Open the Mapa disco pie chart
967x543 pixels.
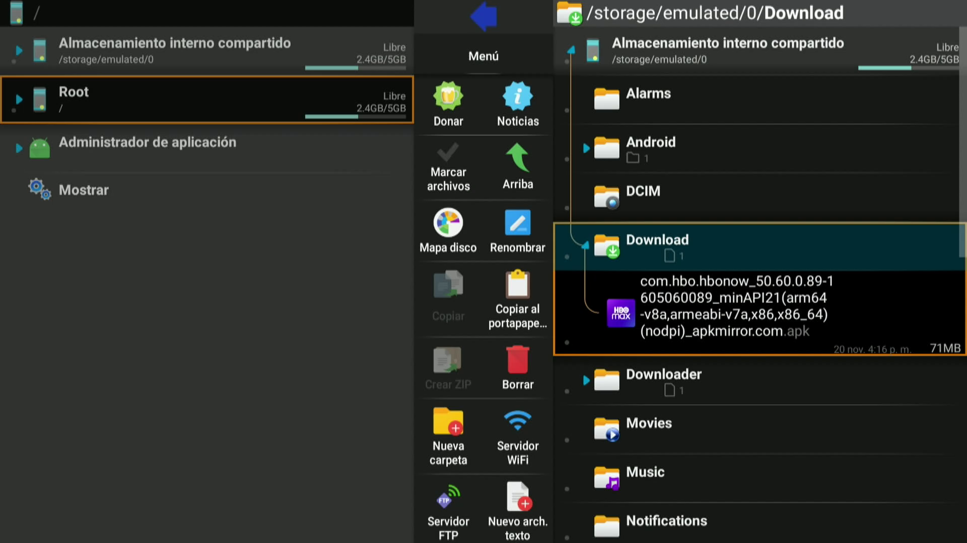click(x=448, y=222)
